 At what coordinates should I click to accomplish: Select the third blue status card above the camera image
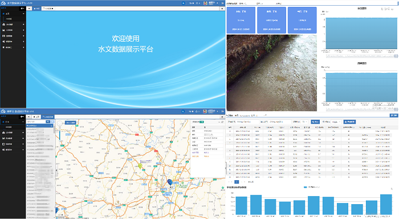(x=302, y=21)
